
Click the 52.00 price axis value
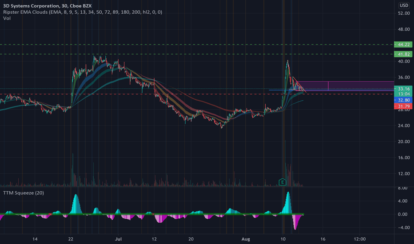point(404,13)
